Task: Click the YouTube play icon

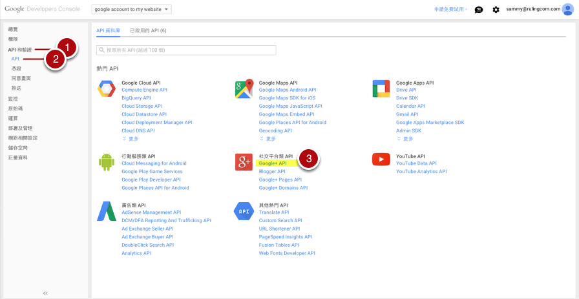Action: click(381, 160)
